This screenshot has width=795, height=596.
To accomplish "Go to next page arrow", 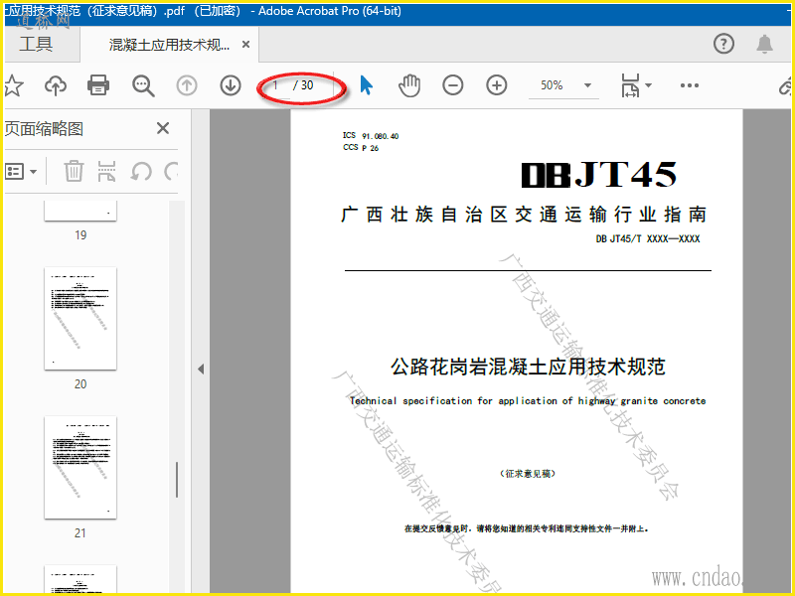I will coord(231,85).
